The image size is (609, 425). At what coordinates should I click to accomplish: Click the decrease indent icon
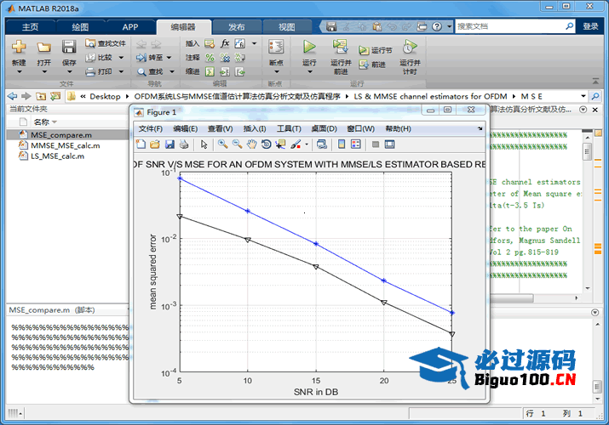pos(239,71)
